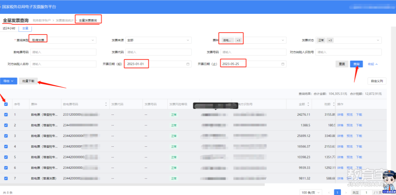The width and height of the screenshot is (396, 195).
Task: Click the 批量下载 batch download button
Action: click(28, 81)
